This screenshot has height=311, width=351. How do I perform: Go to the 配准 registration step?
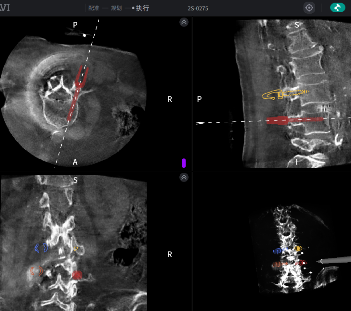click(94, 8)
